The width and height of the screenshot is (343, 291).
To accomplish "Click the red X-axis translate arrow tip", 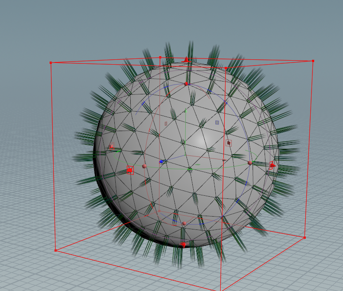I will point(224,160).
